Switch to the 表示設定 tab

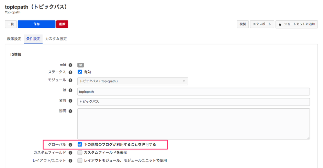[14, 39]
